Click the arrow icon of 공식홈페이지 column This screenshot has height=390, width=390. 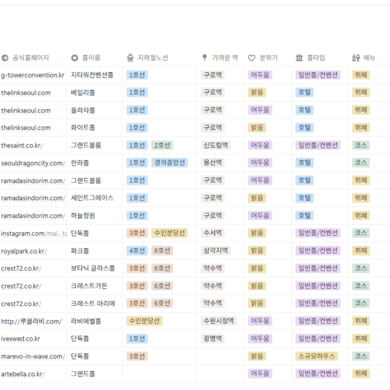pos(5,58)
